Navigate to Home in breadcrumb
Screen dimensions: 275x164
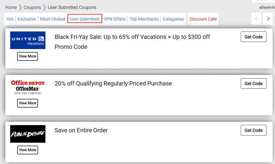(11, 7)
